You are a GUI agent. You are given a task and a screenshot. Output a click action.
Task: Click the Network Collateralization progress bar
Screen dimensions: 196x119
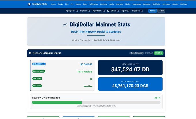pos(96,103)
